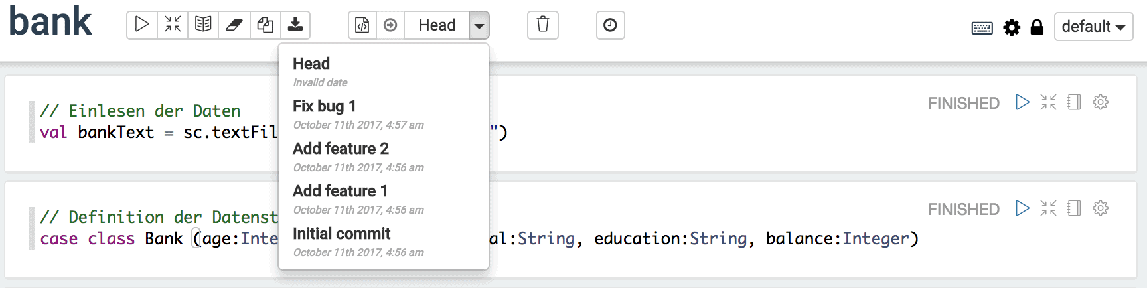Run all paragraphs in the notebook
Screen dimensions: 1147x288
tap(142, 25)
